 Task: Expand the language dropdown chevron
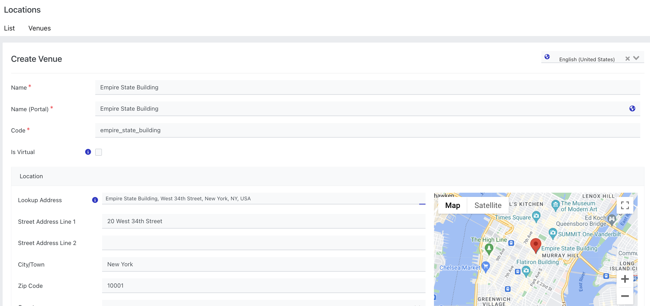click(636, 58)
